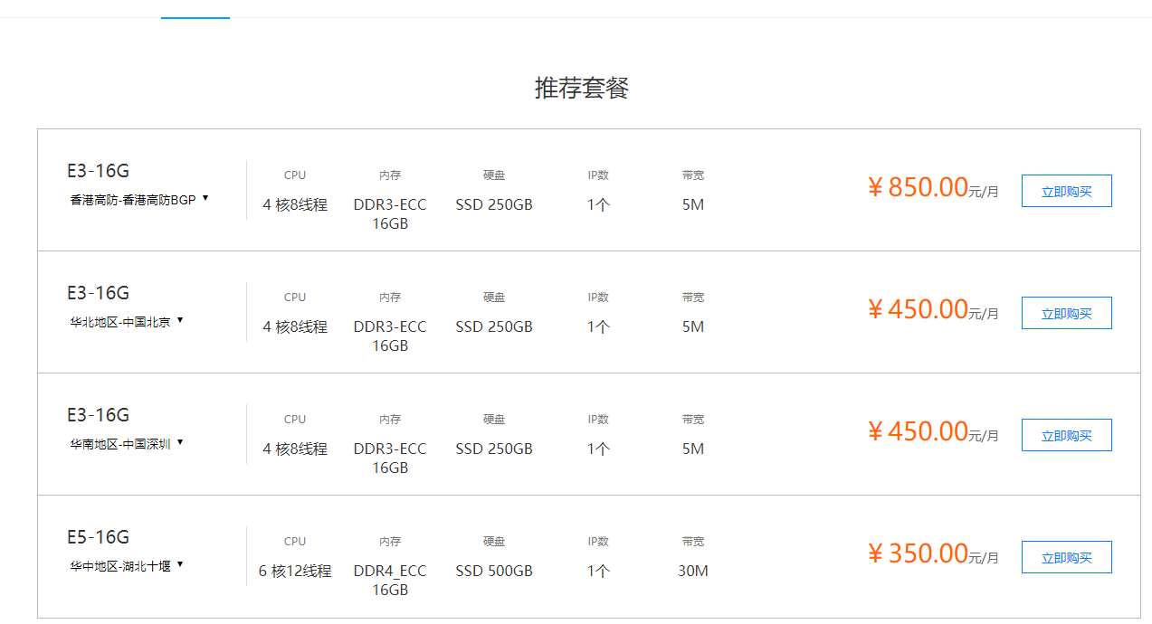Click the triangle icon after 湖北十堰
1152x624 pixels.
click(x=180, y=564)
